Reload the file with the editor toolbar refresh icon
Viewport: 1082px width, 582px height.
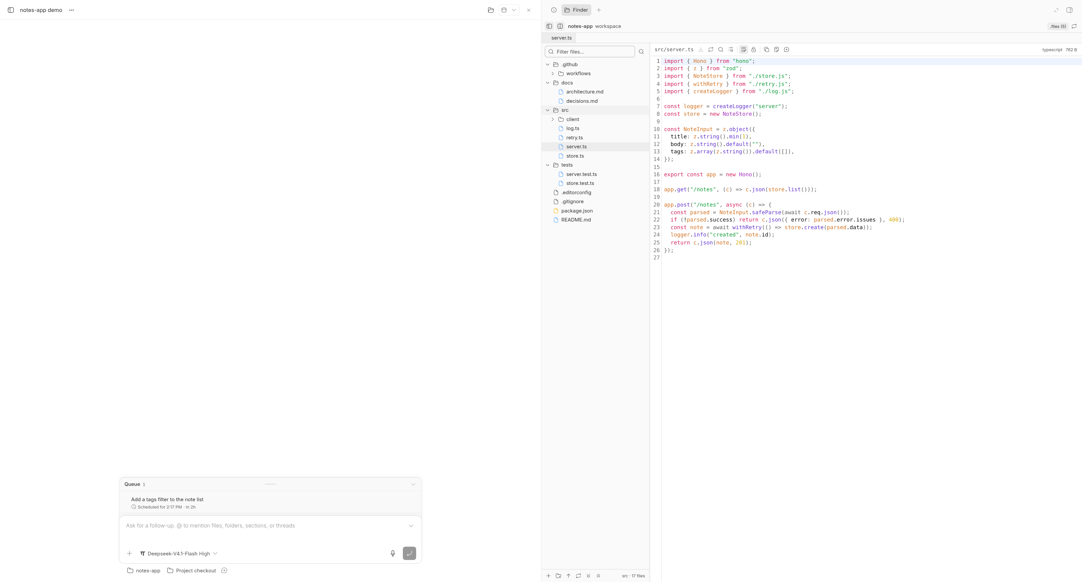click(x=711, y=50)
